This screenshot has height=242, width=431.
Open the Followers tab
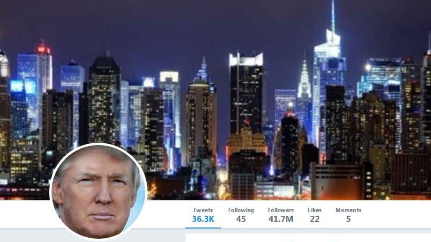click(x=281, y=214)
